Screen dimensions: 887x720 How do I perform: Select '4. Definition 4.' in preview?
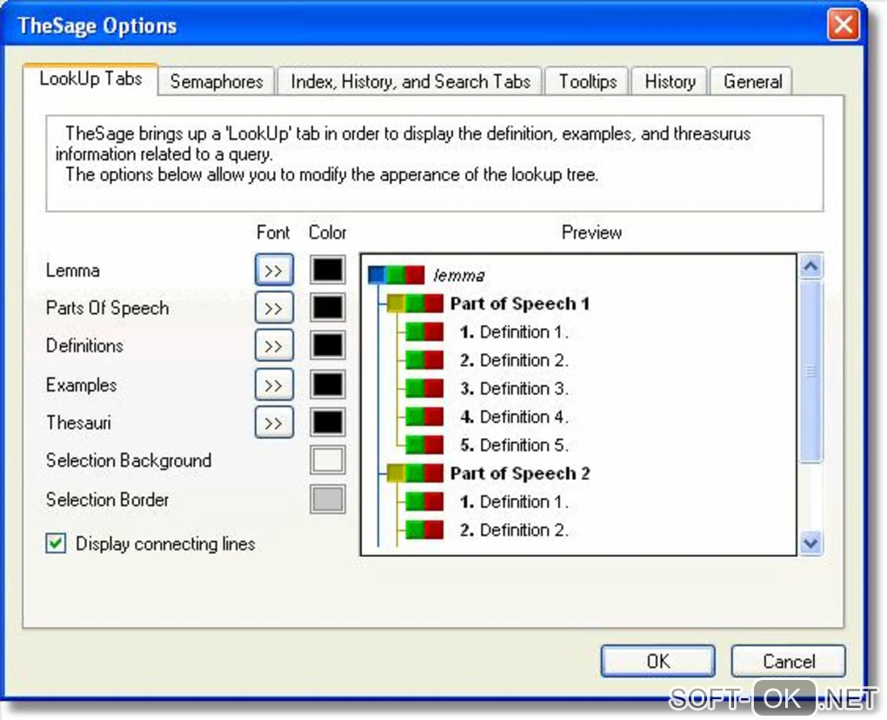click(x=514, y=417)
